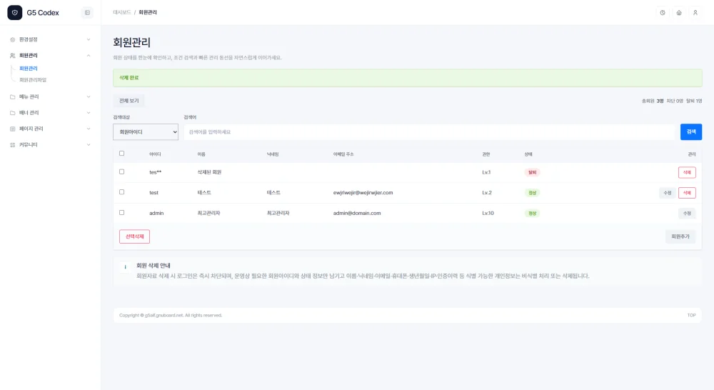Click the grid icon beside 커뮤니티
This screenshot has width=714, height=390.
tap(13, 145)
